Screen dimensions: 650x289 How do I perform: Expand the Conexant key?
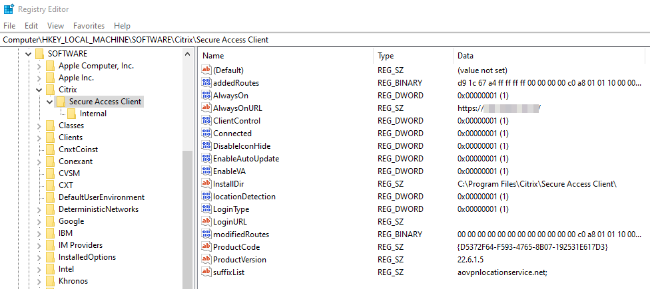pos(39,161)
